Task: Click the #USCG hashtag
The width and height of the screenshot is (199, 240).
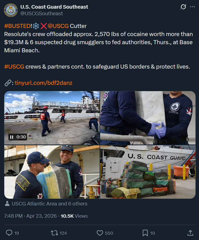Action: [14, 67]
